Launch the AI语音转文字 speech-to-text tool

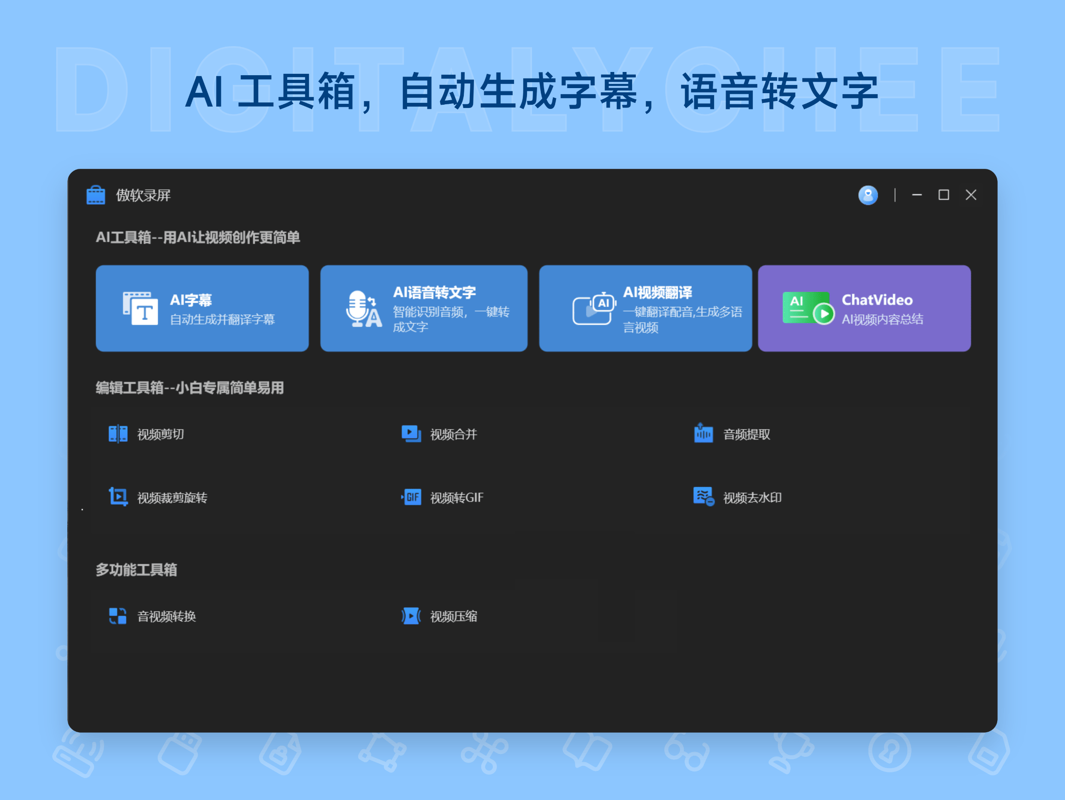click(424, 308)
